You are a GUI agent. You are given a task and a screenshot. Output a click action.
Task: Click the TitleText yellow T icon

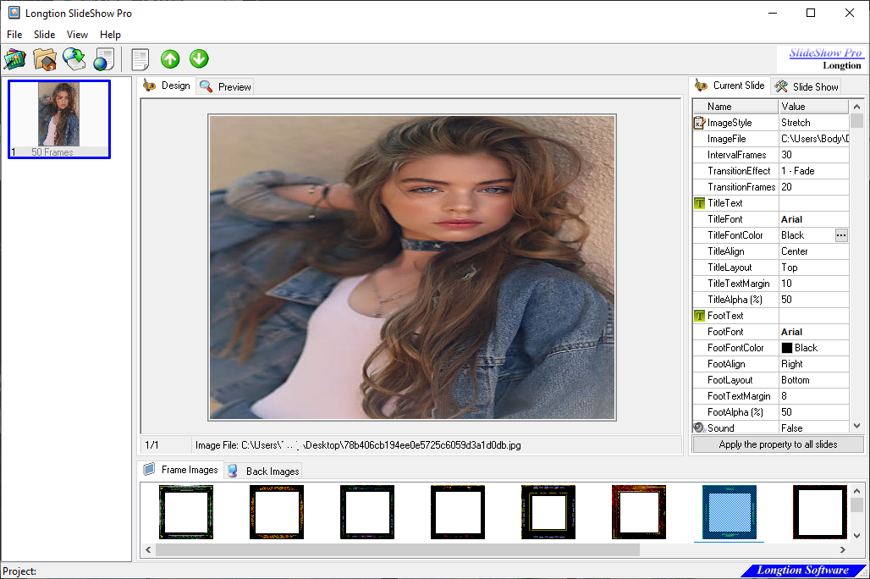(699, 203)
